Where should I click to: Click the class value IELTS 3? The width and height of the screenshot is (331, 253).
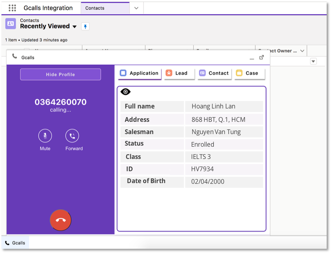pos(201,157)
